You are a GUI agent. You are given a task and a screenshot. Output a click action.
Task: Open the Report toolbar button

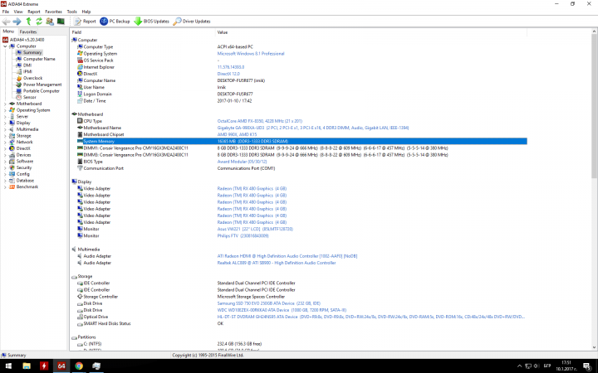(85, 22)
